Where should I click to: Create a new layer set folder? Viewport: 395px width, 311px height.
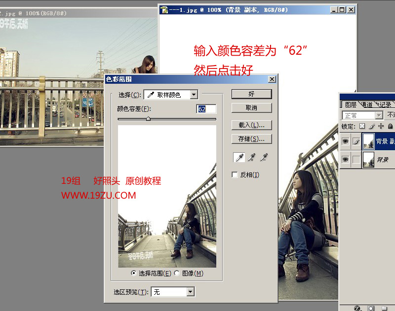(384, 308)
